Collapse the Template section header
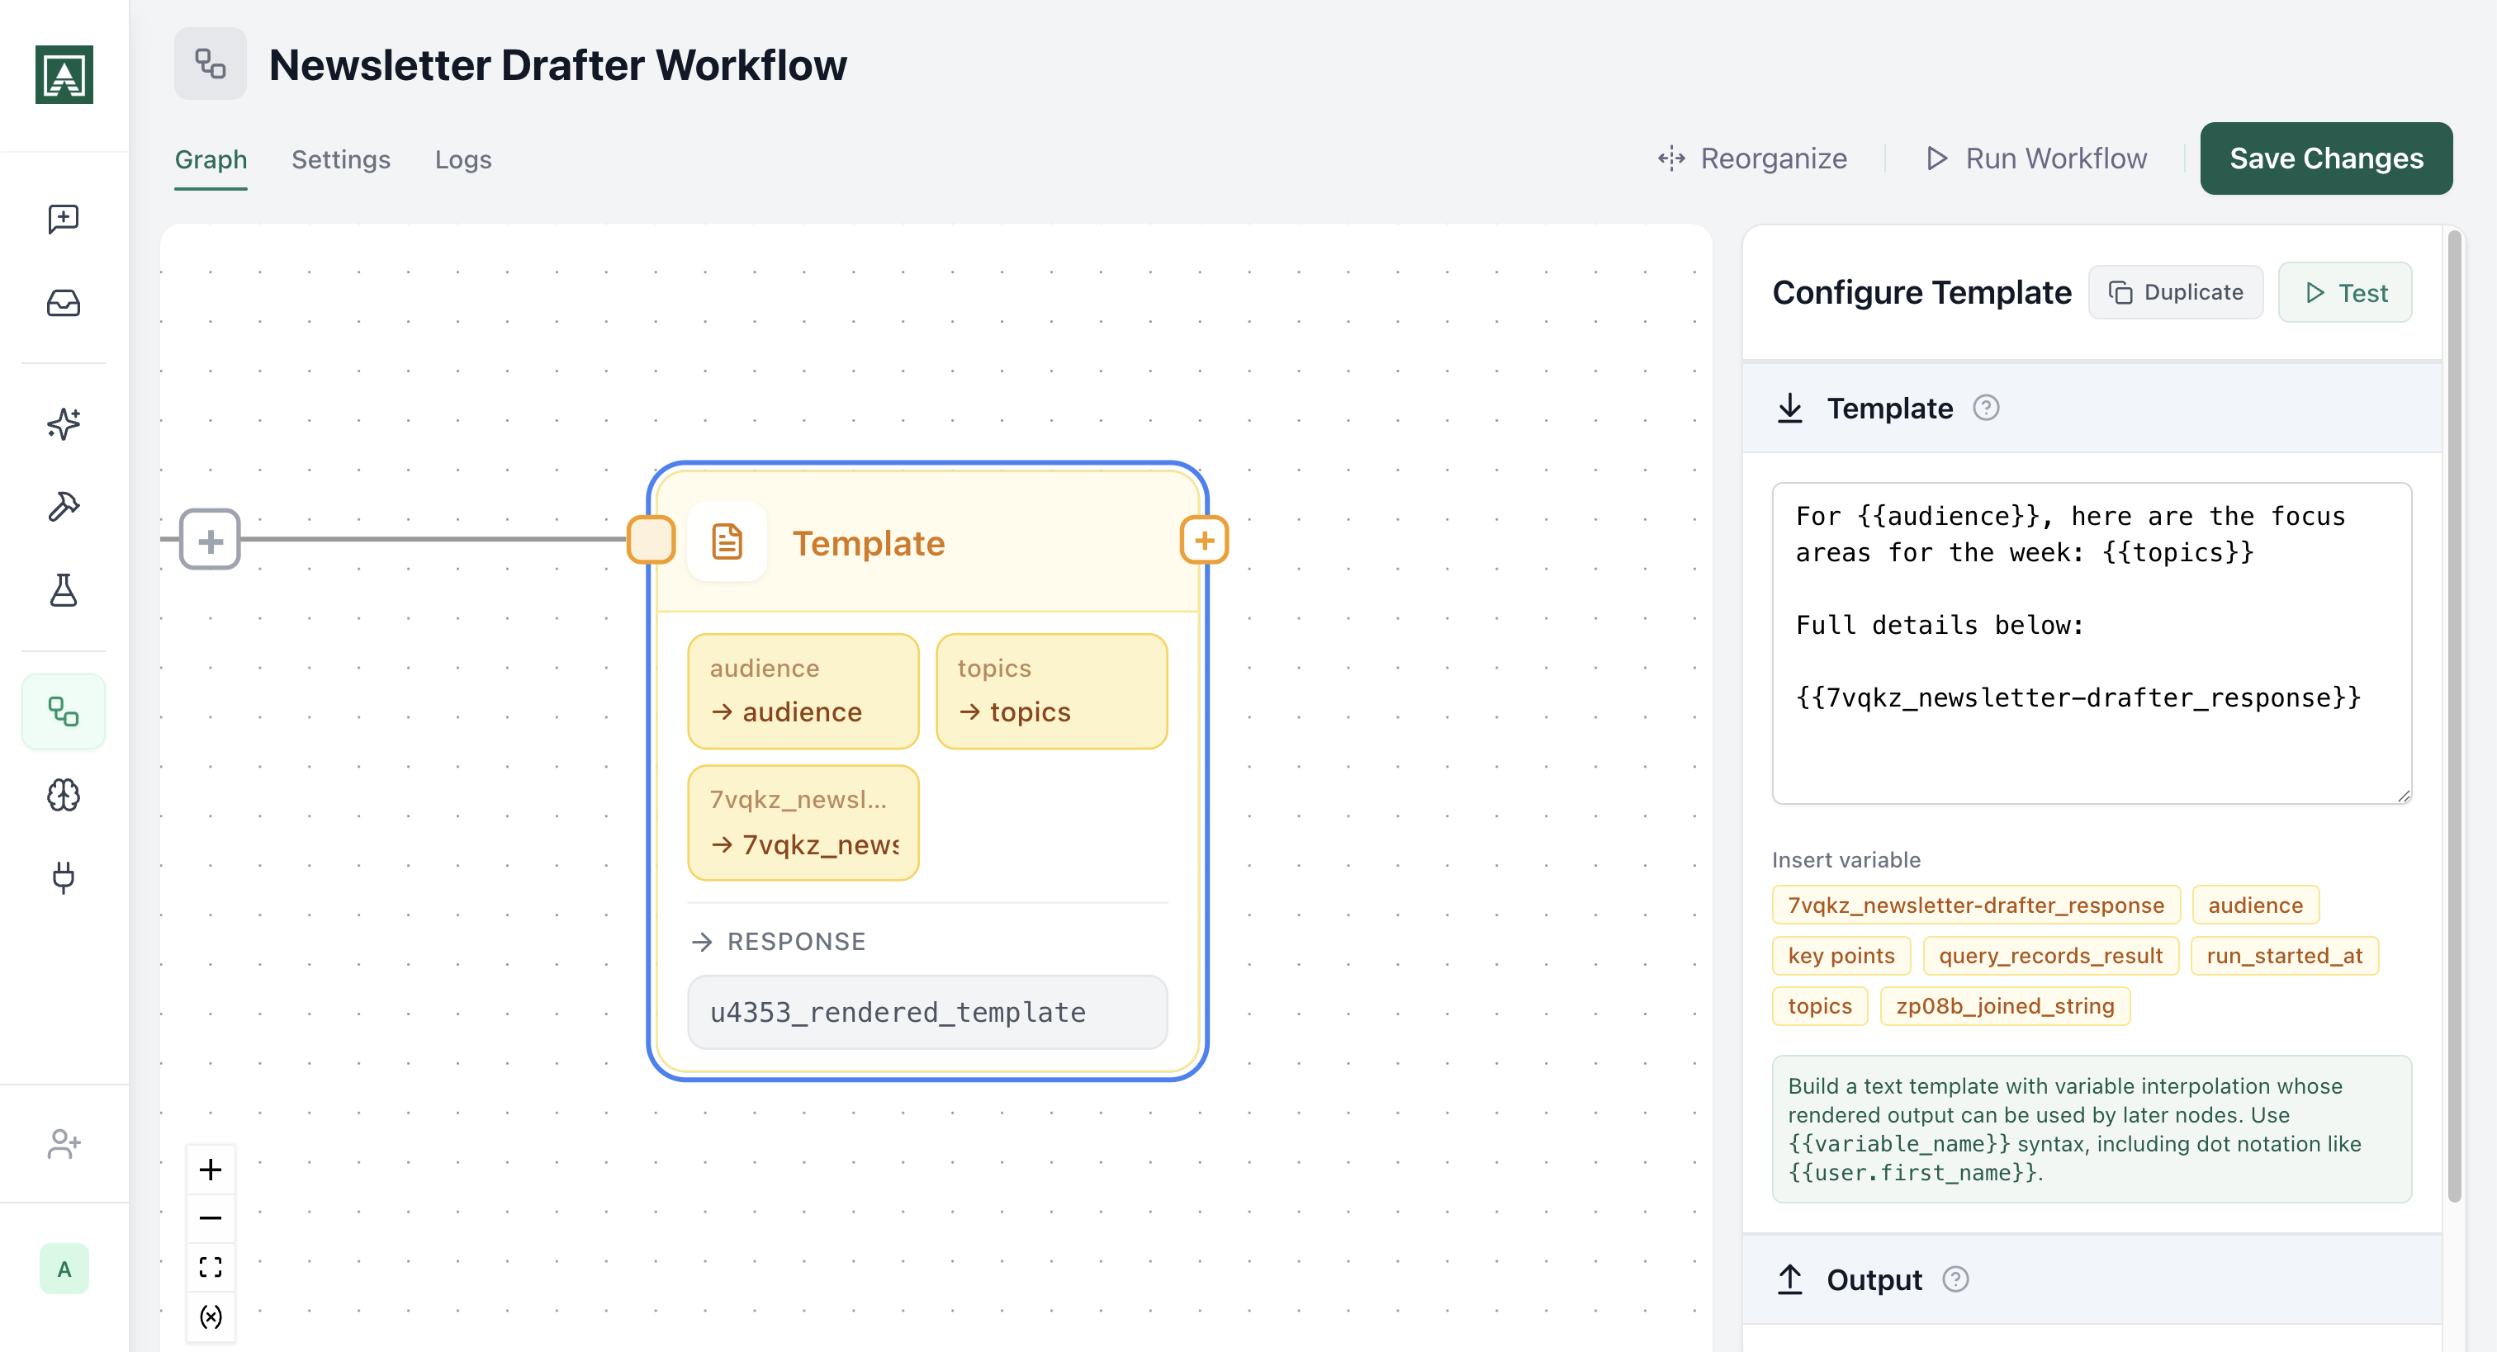Image resolution: width=2497 pixels, height=1352 pixels. click(x=1888, y=408)
